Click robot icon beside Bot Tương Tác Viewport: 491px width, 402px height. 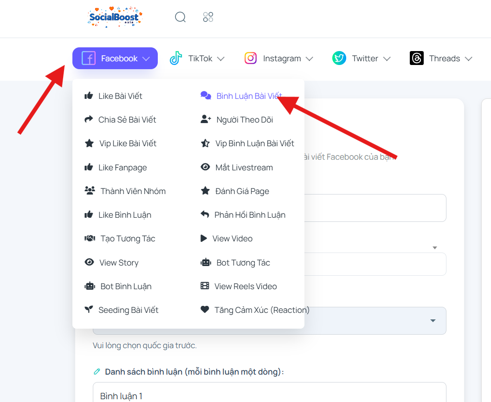206,262
